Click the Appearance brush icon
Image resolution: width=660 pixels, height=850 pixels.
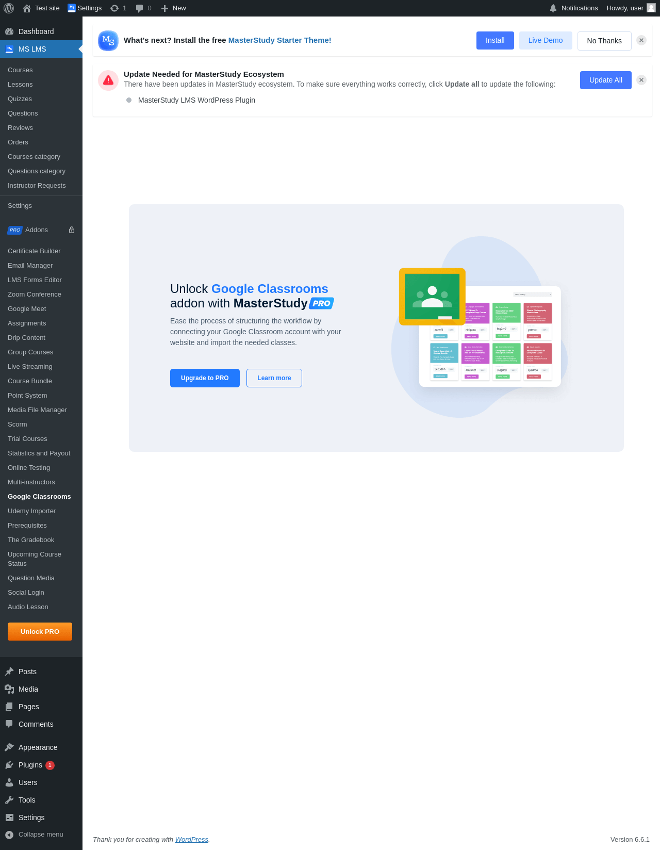click(x=9, y=747)
